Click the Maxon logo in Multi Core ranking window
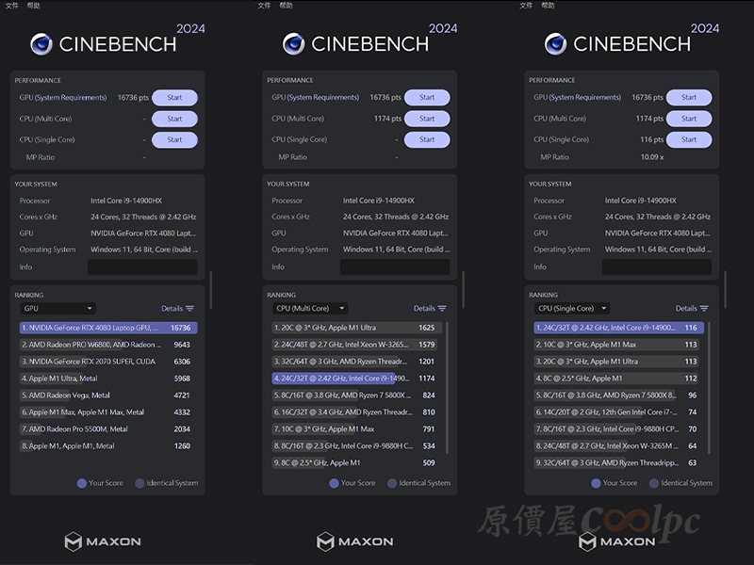The image size is (754, 565). (355, 541)
